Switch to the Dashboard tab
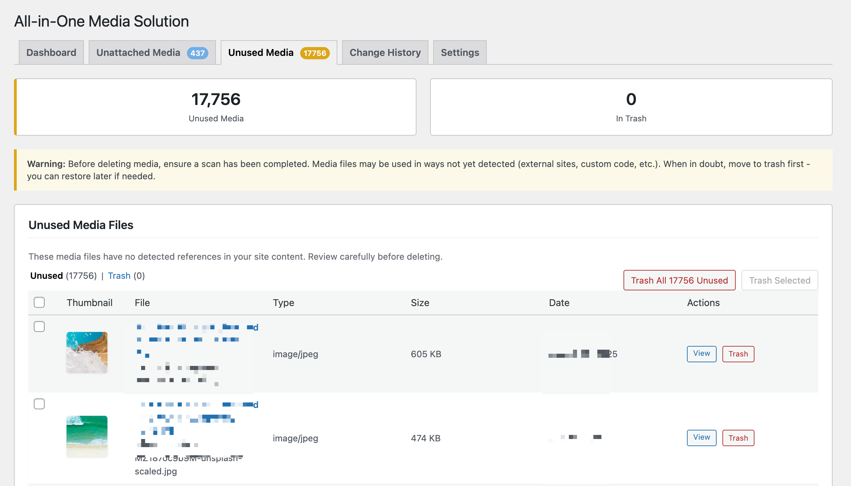Screen dimensions: 851x486 click(51, 52)
